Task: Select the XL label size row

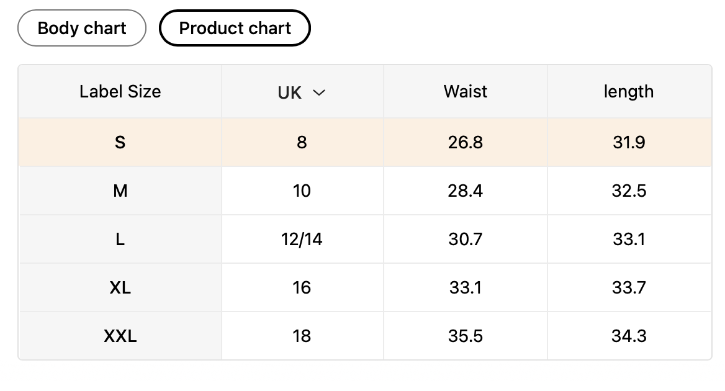Action: [x=120, y=288]
